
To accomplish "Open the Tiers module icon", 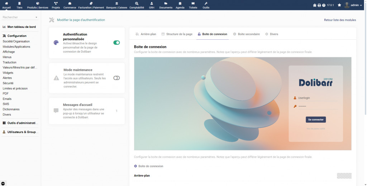I will 19,4.
